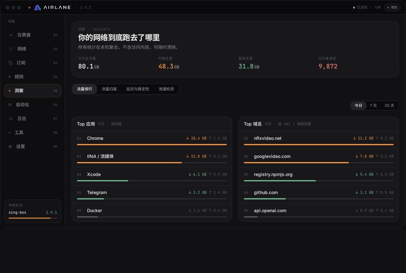Click the 日志 sidebar icon

(x=11, y=119)
